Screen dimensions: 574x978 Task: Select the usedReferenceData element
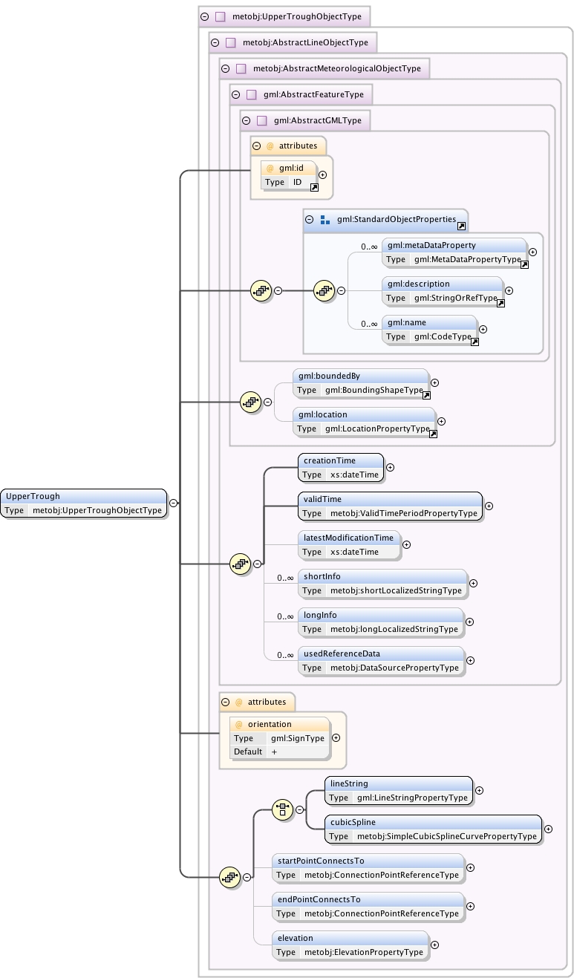pyautogui.click(x=382, y=661)
